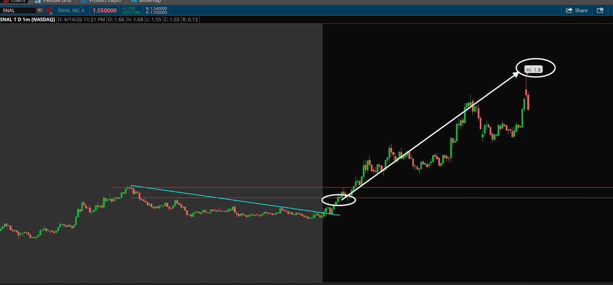Open the dollar-sign panel icon next to Share
The width and height of the screenshot is (613, 285).
tap(600, 10)
